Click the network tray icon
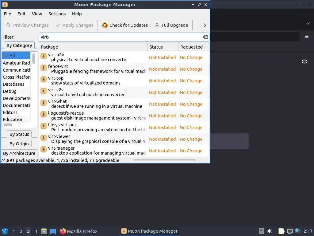Image resolution: width=314 pixels, height=236 pixels. (x=289, y=231)
